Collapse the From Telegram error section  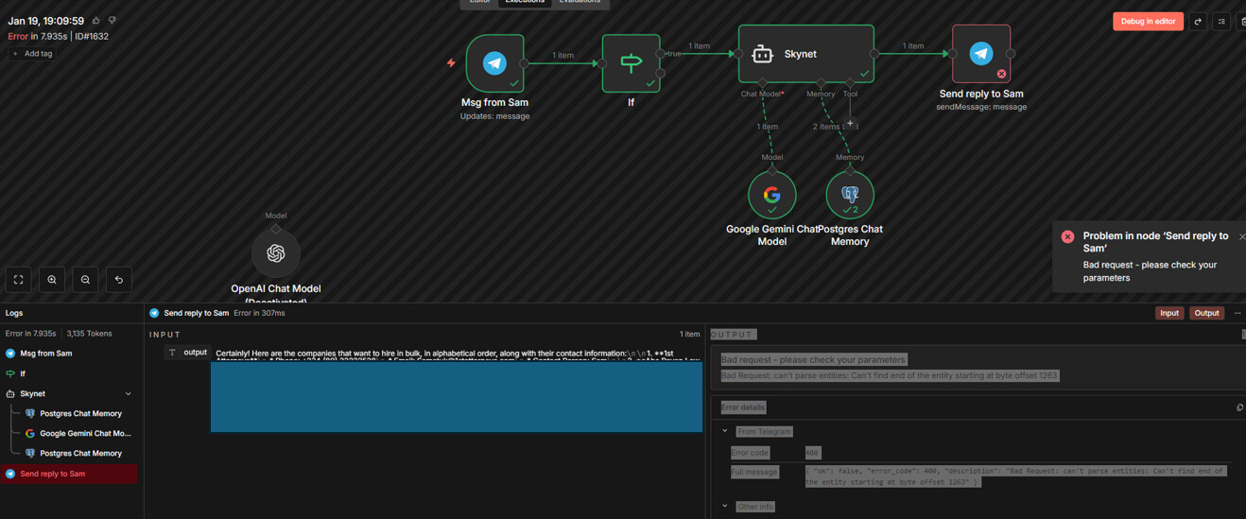(725, 431)
